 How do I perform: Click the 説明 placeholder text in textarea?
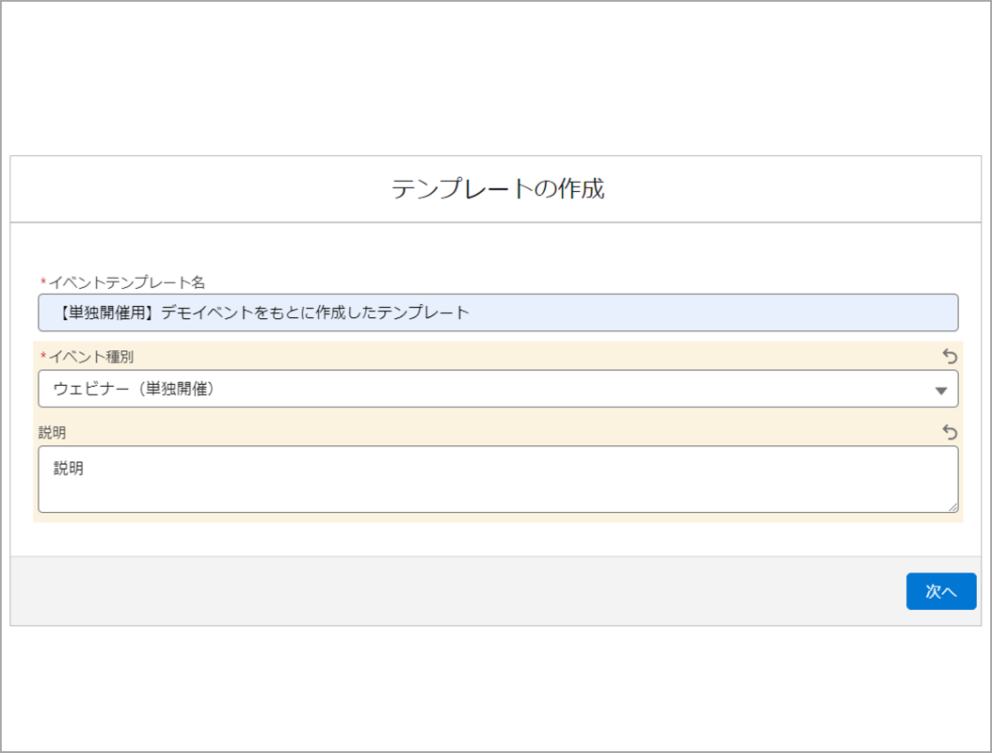[69, 468]
